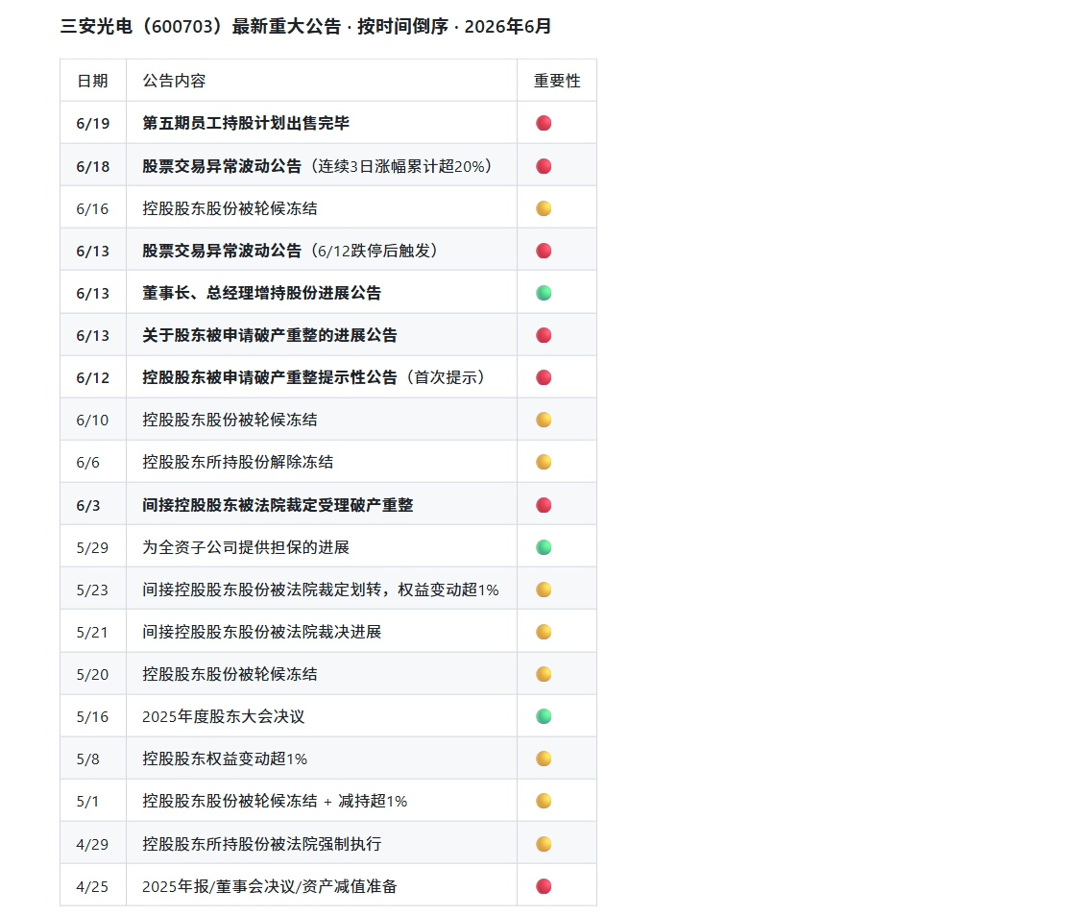Open 6/16 控股股东股份被轮候冻结 announcement
The width and height of the screenshot is (1065, 915).
230,208
